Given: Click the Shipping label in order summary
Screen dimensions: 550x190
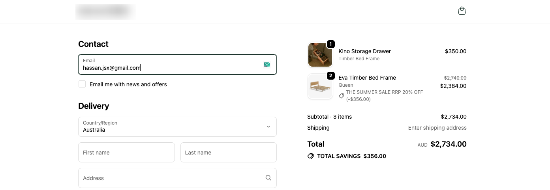Looking at the screenshot, I should point(318,128).
